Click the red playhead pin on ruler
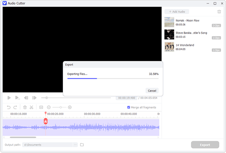This screenshot has width=226, height=153. [x=46, y=113]
